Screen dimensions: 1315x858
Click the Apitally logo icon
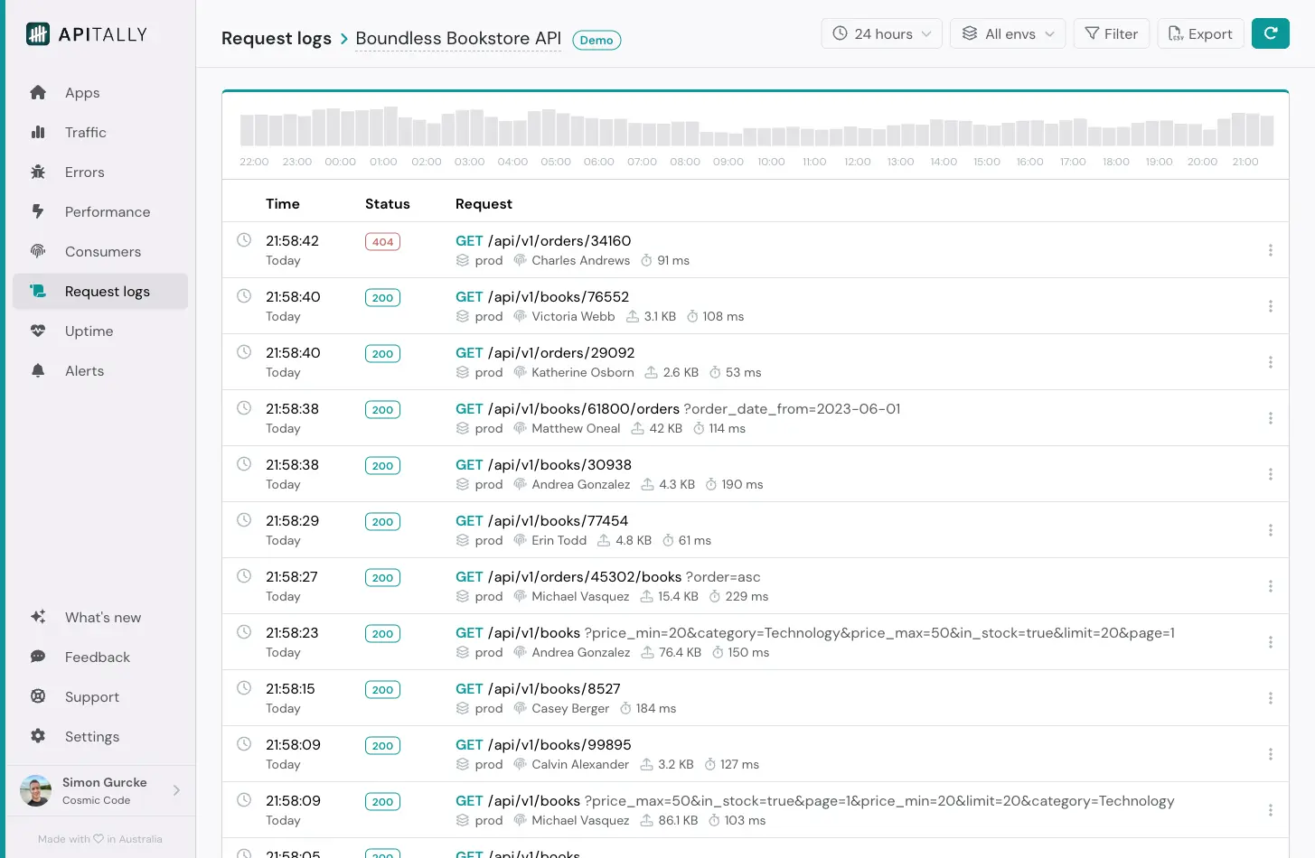point(38,34)
